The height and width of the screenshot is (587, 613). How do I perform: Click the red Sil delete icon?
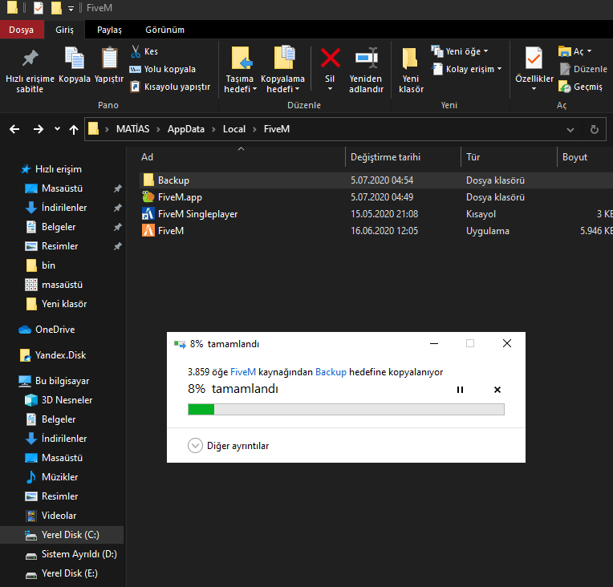point(330,58)
